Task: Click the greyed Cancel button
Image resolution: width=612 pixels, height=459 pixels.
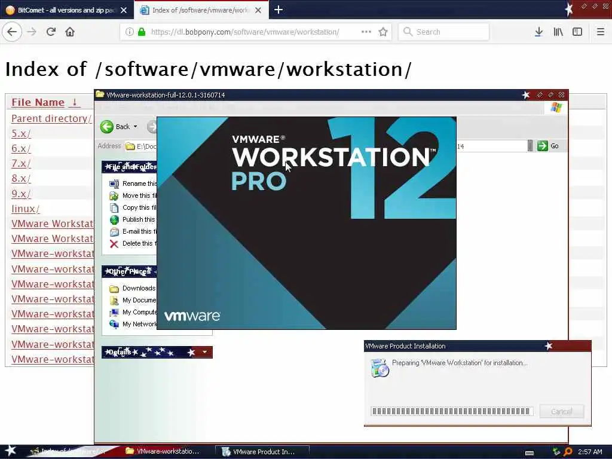Action: click(x=562, y=411)
